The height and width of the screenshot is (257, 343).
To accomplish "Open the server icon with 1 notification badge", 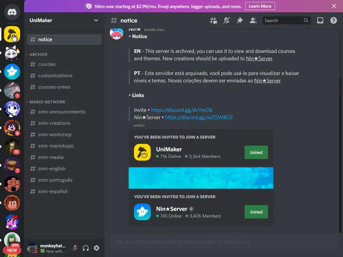I will tap(12, 90).
